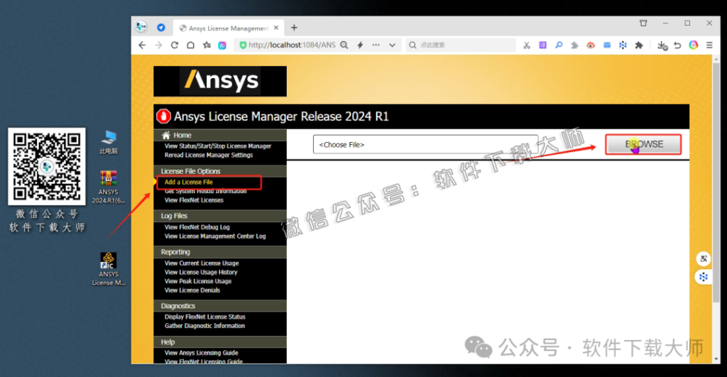
Task: Open View License Usage History
Action: click(x=201, y=272)
